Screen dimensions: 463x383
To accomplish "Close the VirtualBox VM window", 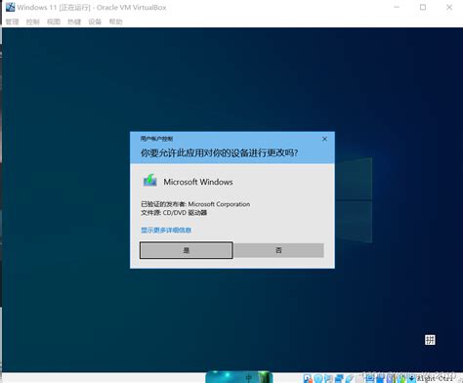I will pos(449,7).
